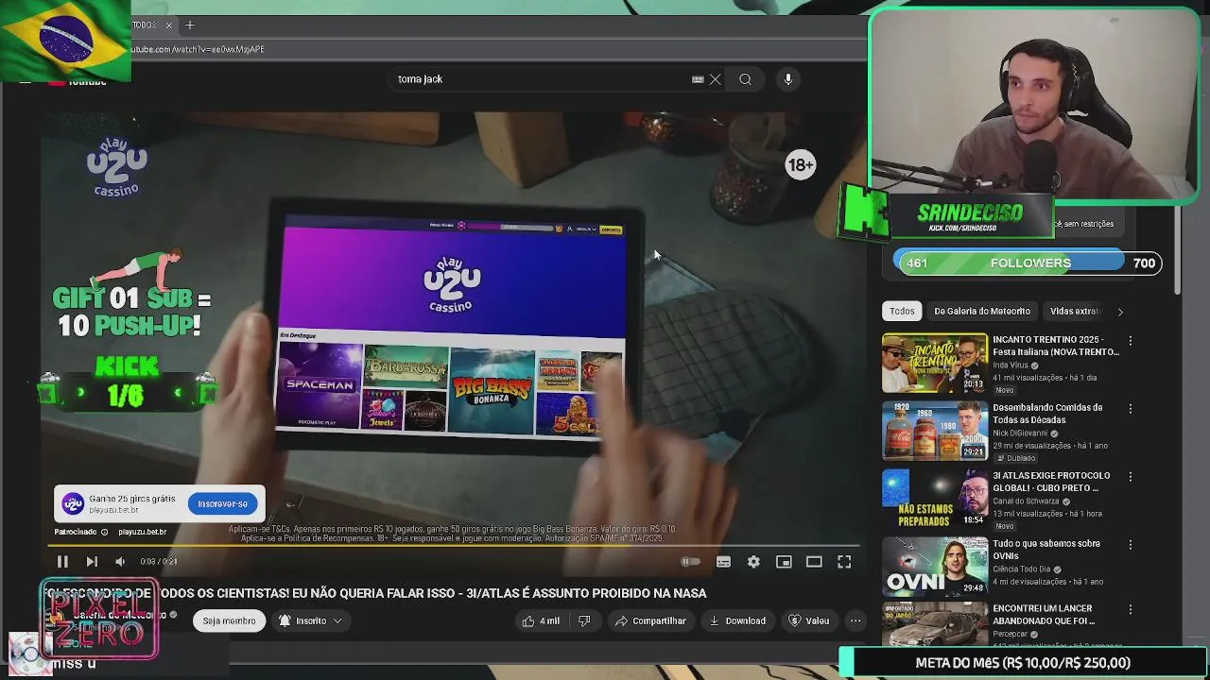This screenshot has width=1210, height=680.
Task: Open the INCANTO TRENTINO 2025 video thumbnail
Action: [935, 363]
